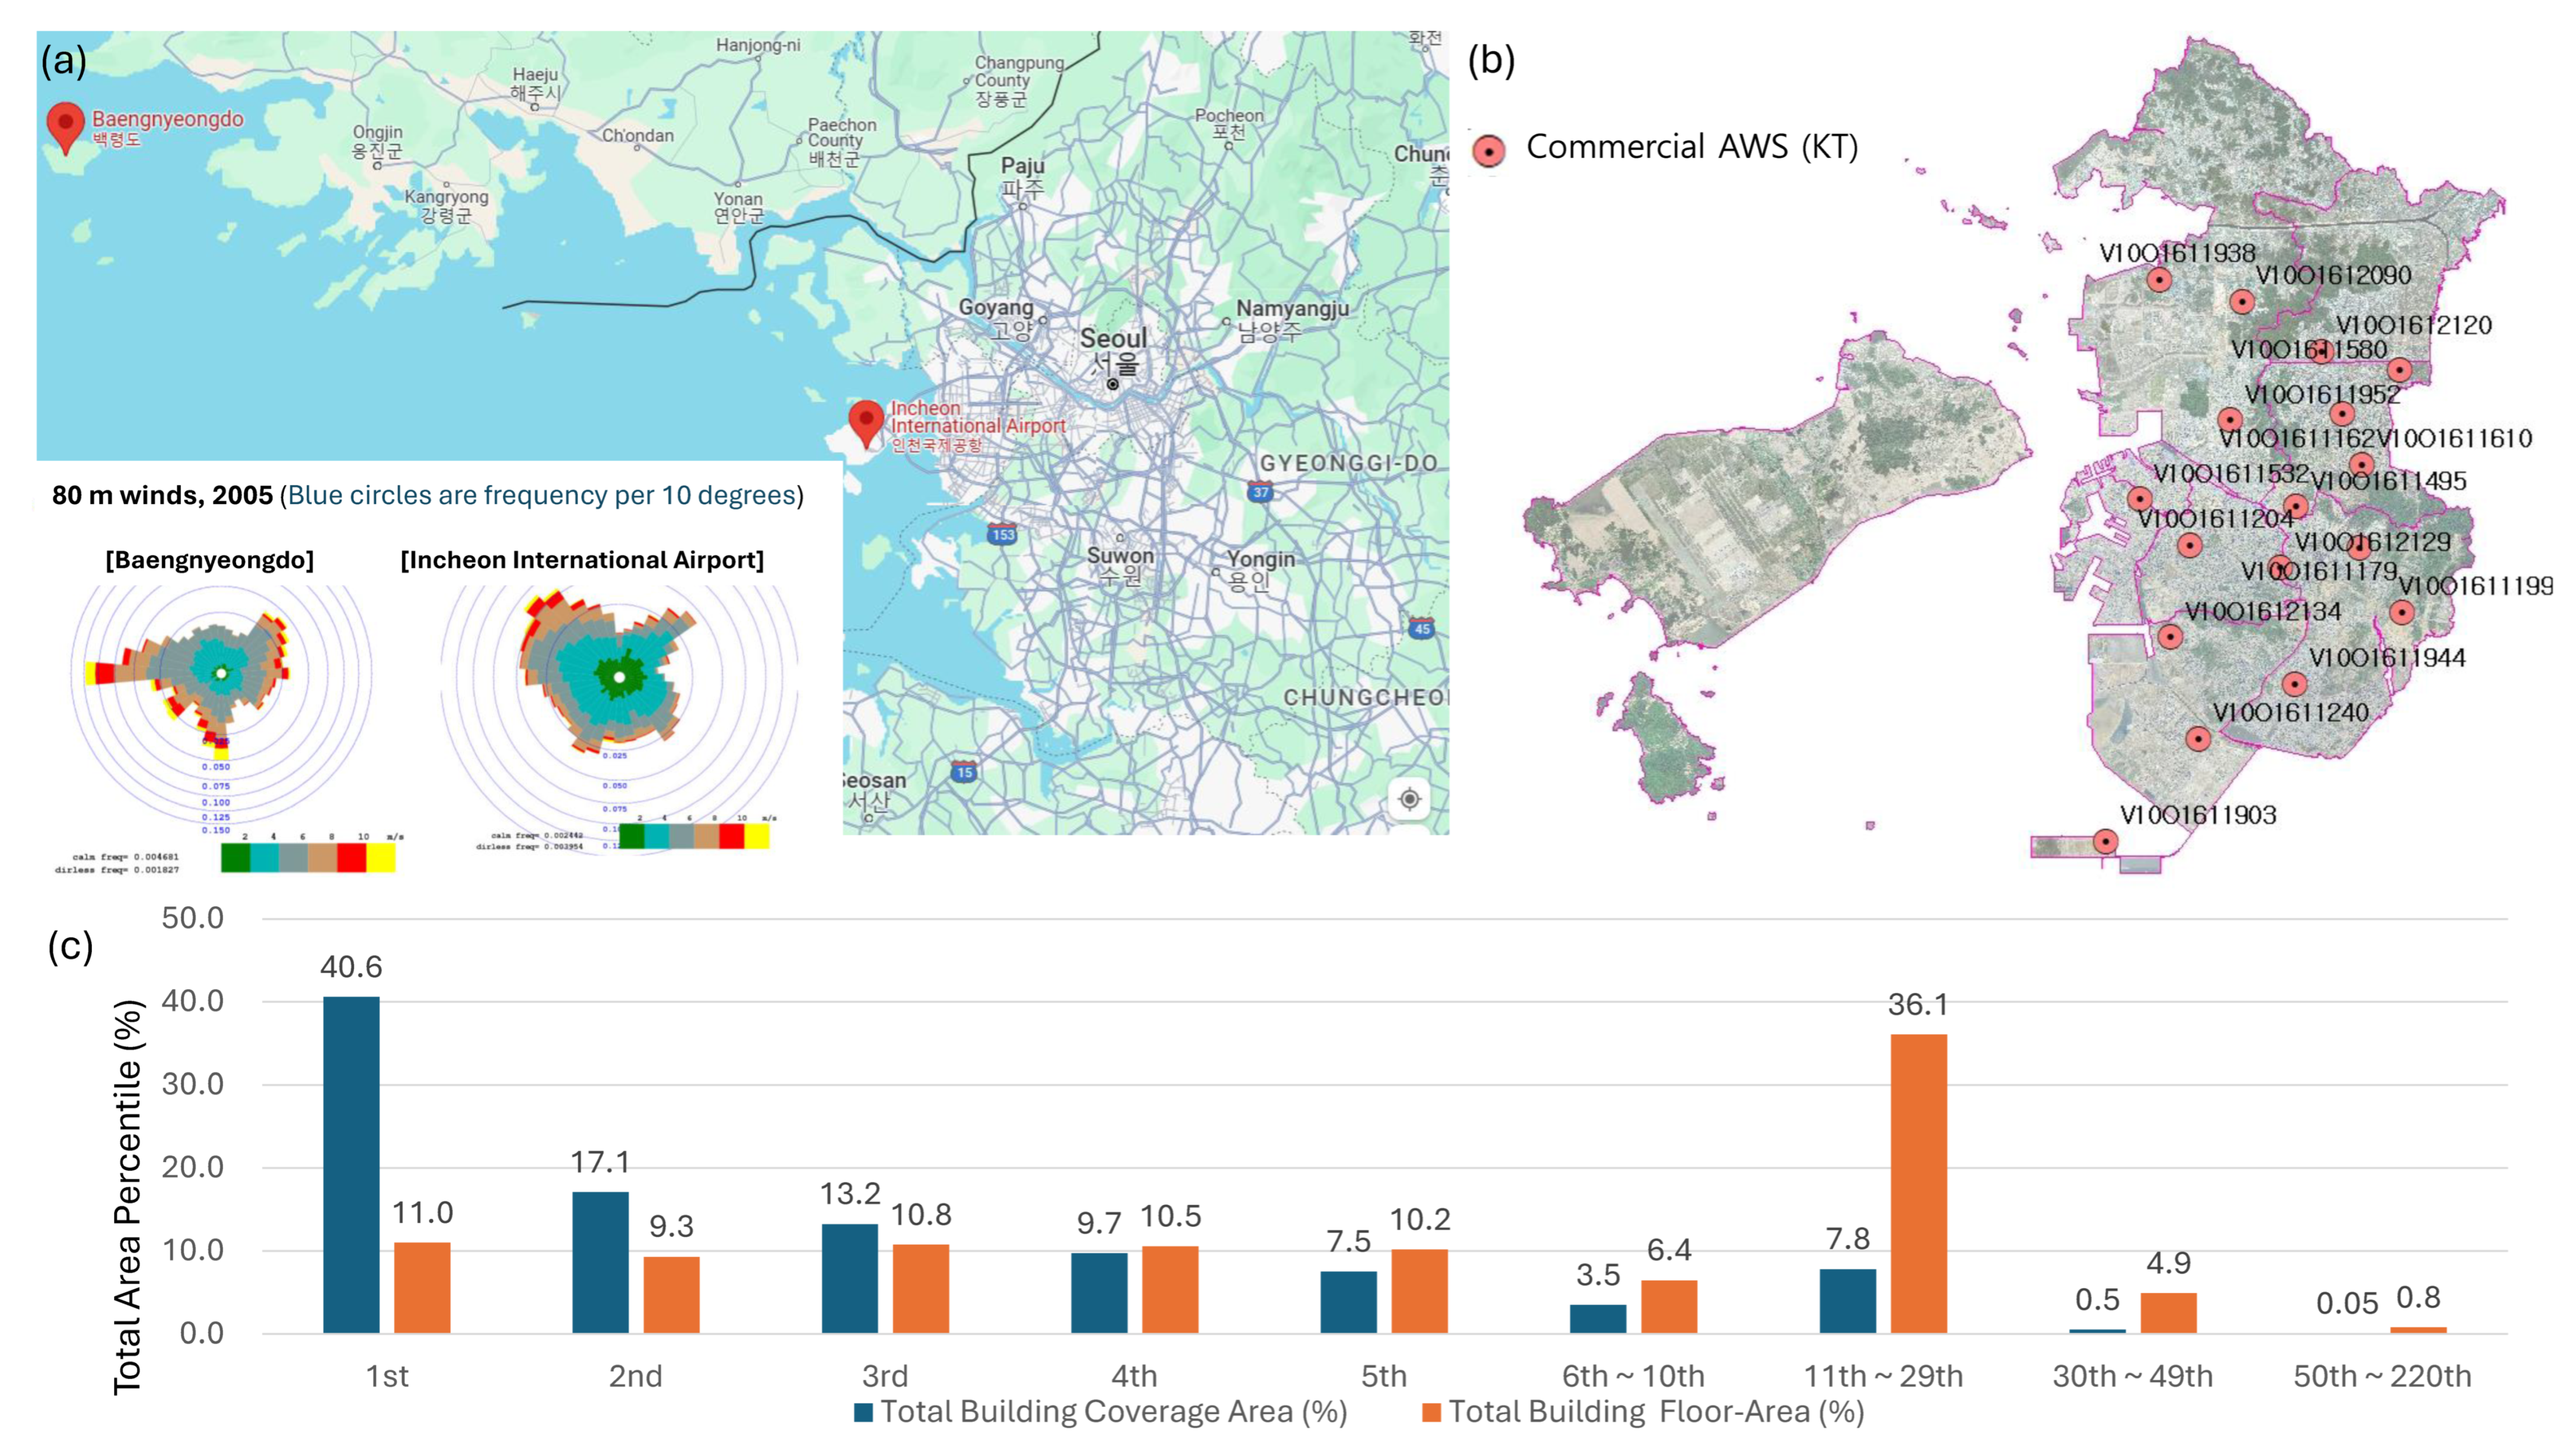Click the highway 45 route shield
2576x1446 pixels.
coord(1421,628)
